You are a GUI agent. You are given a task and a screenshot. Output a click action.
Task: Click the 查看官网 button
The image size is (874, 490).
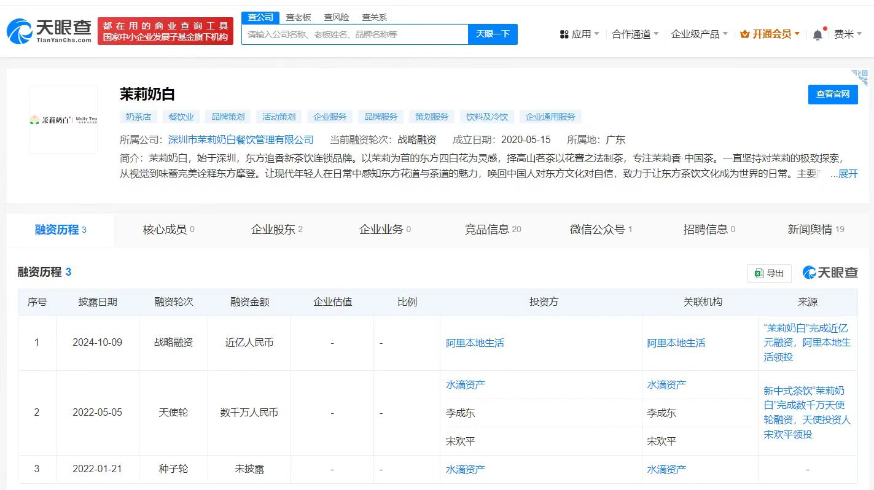click(832, 95)
